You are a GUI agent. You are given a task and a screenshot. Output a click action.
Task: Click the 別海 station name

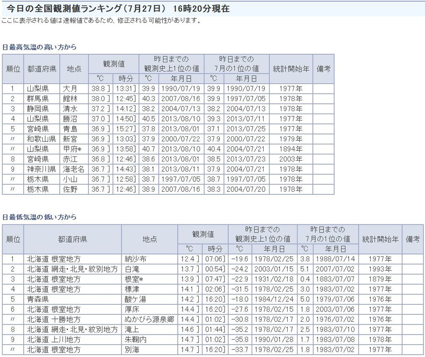pos(132,350)
